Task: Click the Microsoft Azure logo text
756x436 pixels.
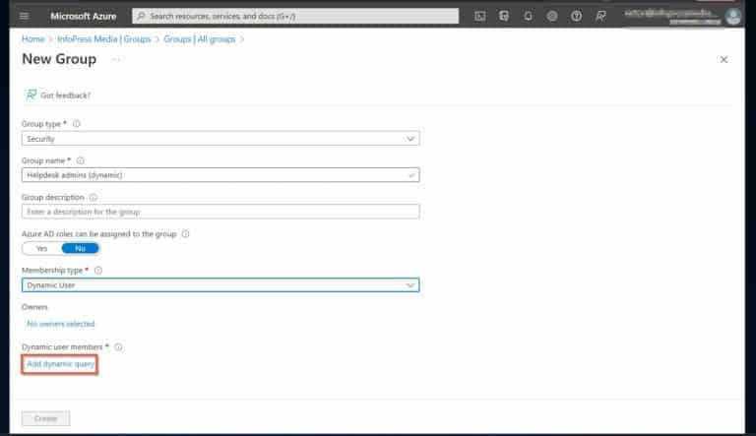Action: (84, 16)
